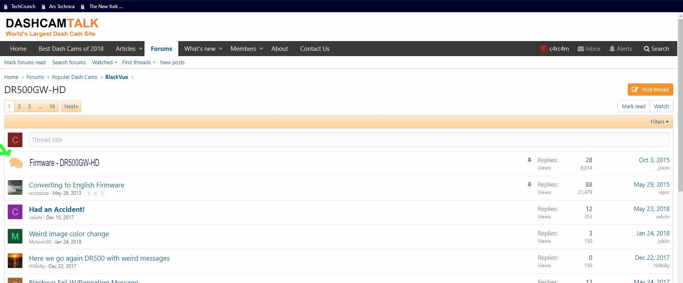This screenshot has width=683, height=283.
Task: Click the TechCrunch bookmark
Action: 20,7
